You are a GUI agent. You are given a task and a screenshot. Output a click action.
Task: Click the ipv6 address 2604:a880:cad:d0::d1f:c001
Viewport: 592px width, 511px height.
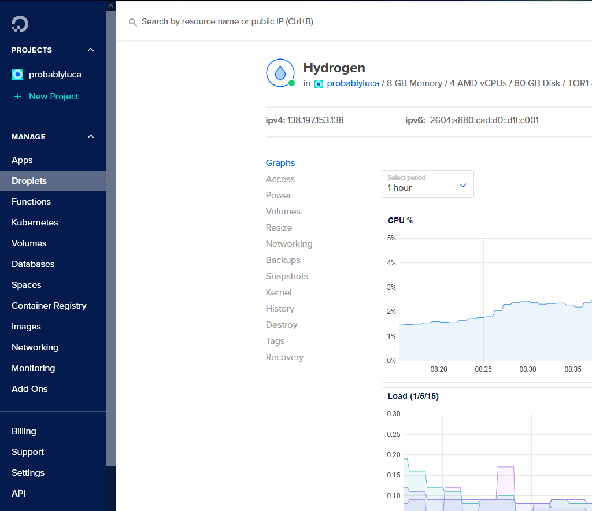coord(484,120)
